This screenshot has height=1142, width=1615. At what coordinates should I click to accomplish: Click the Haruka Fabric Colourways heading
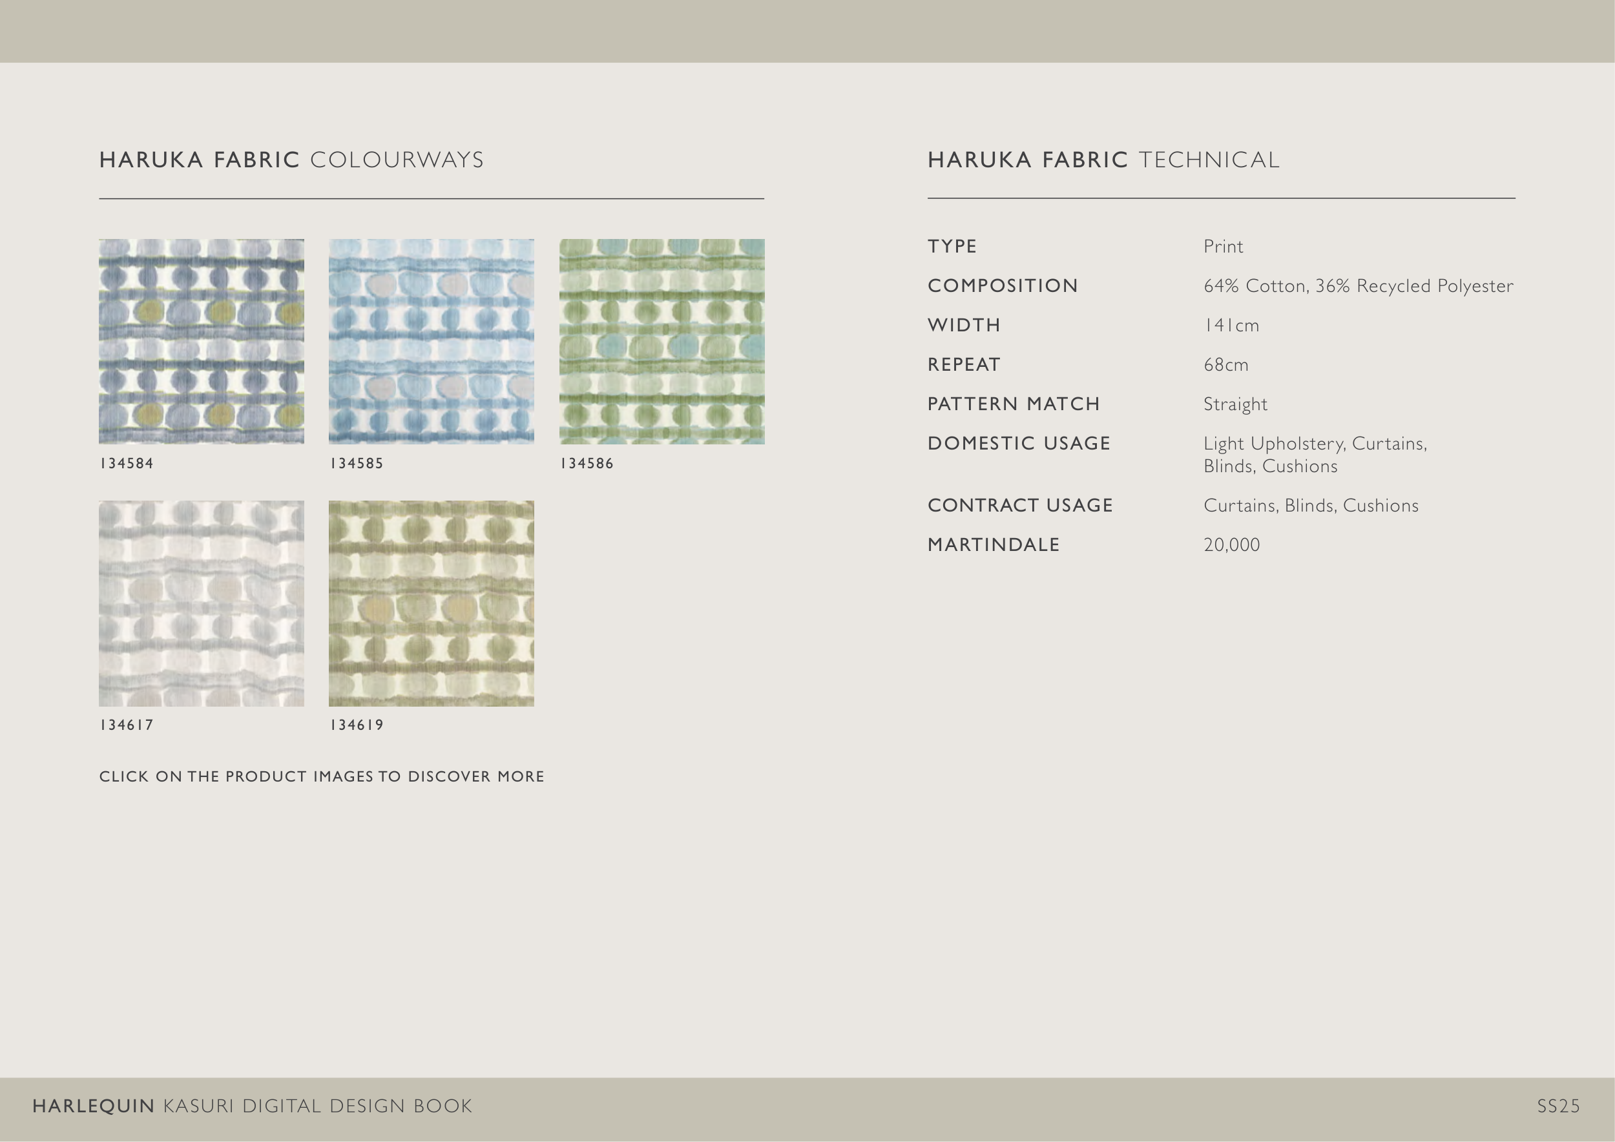pyautogui.click(x=291, y=160)
